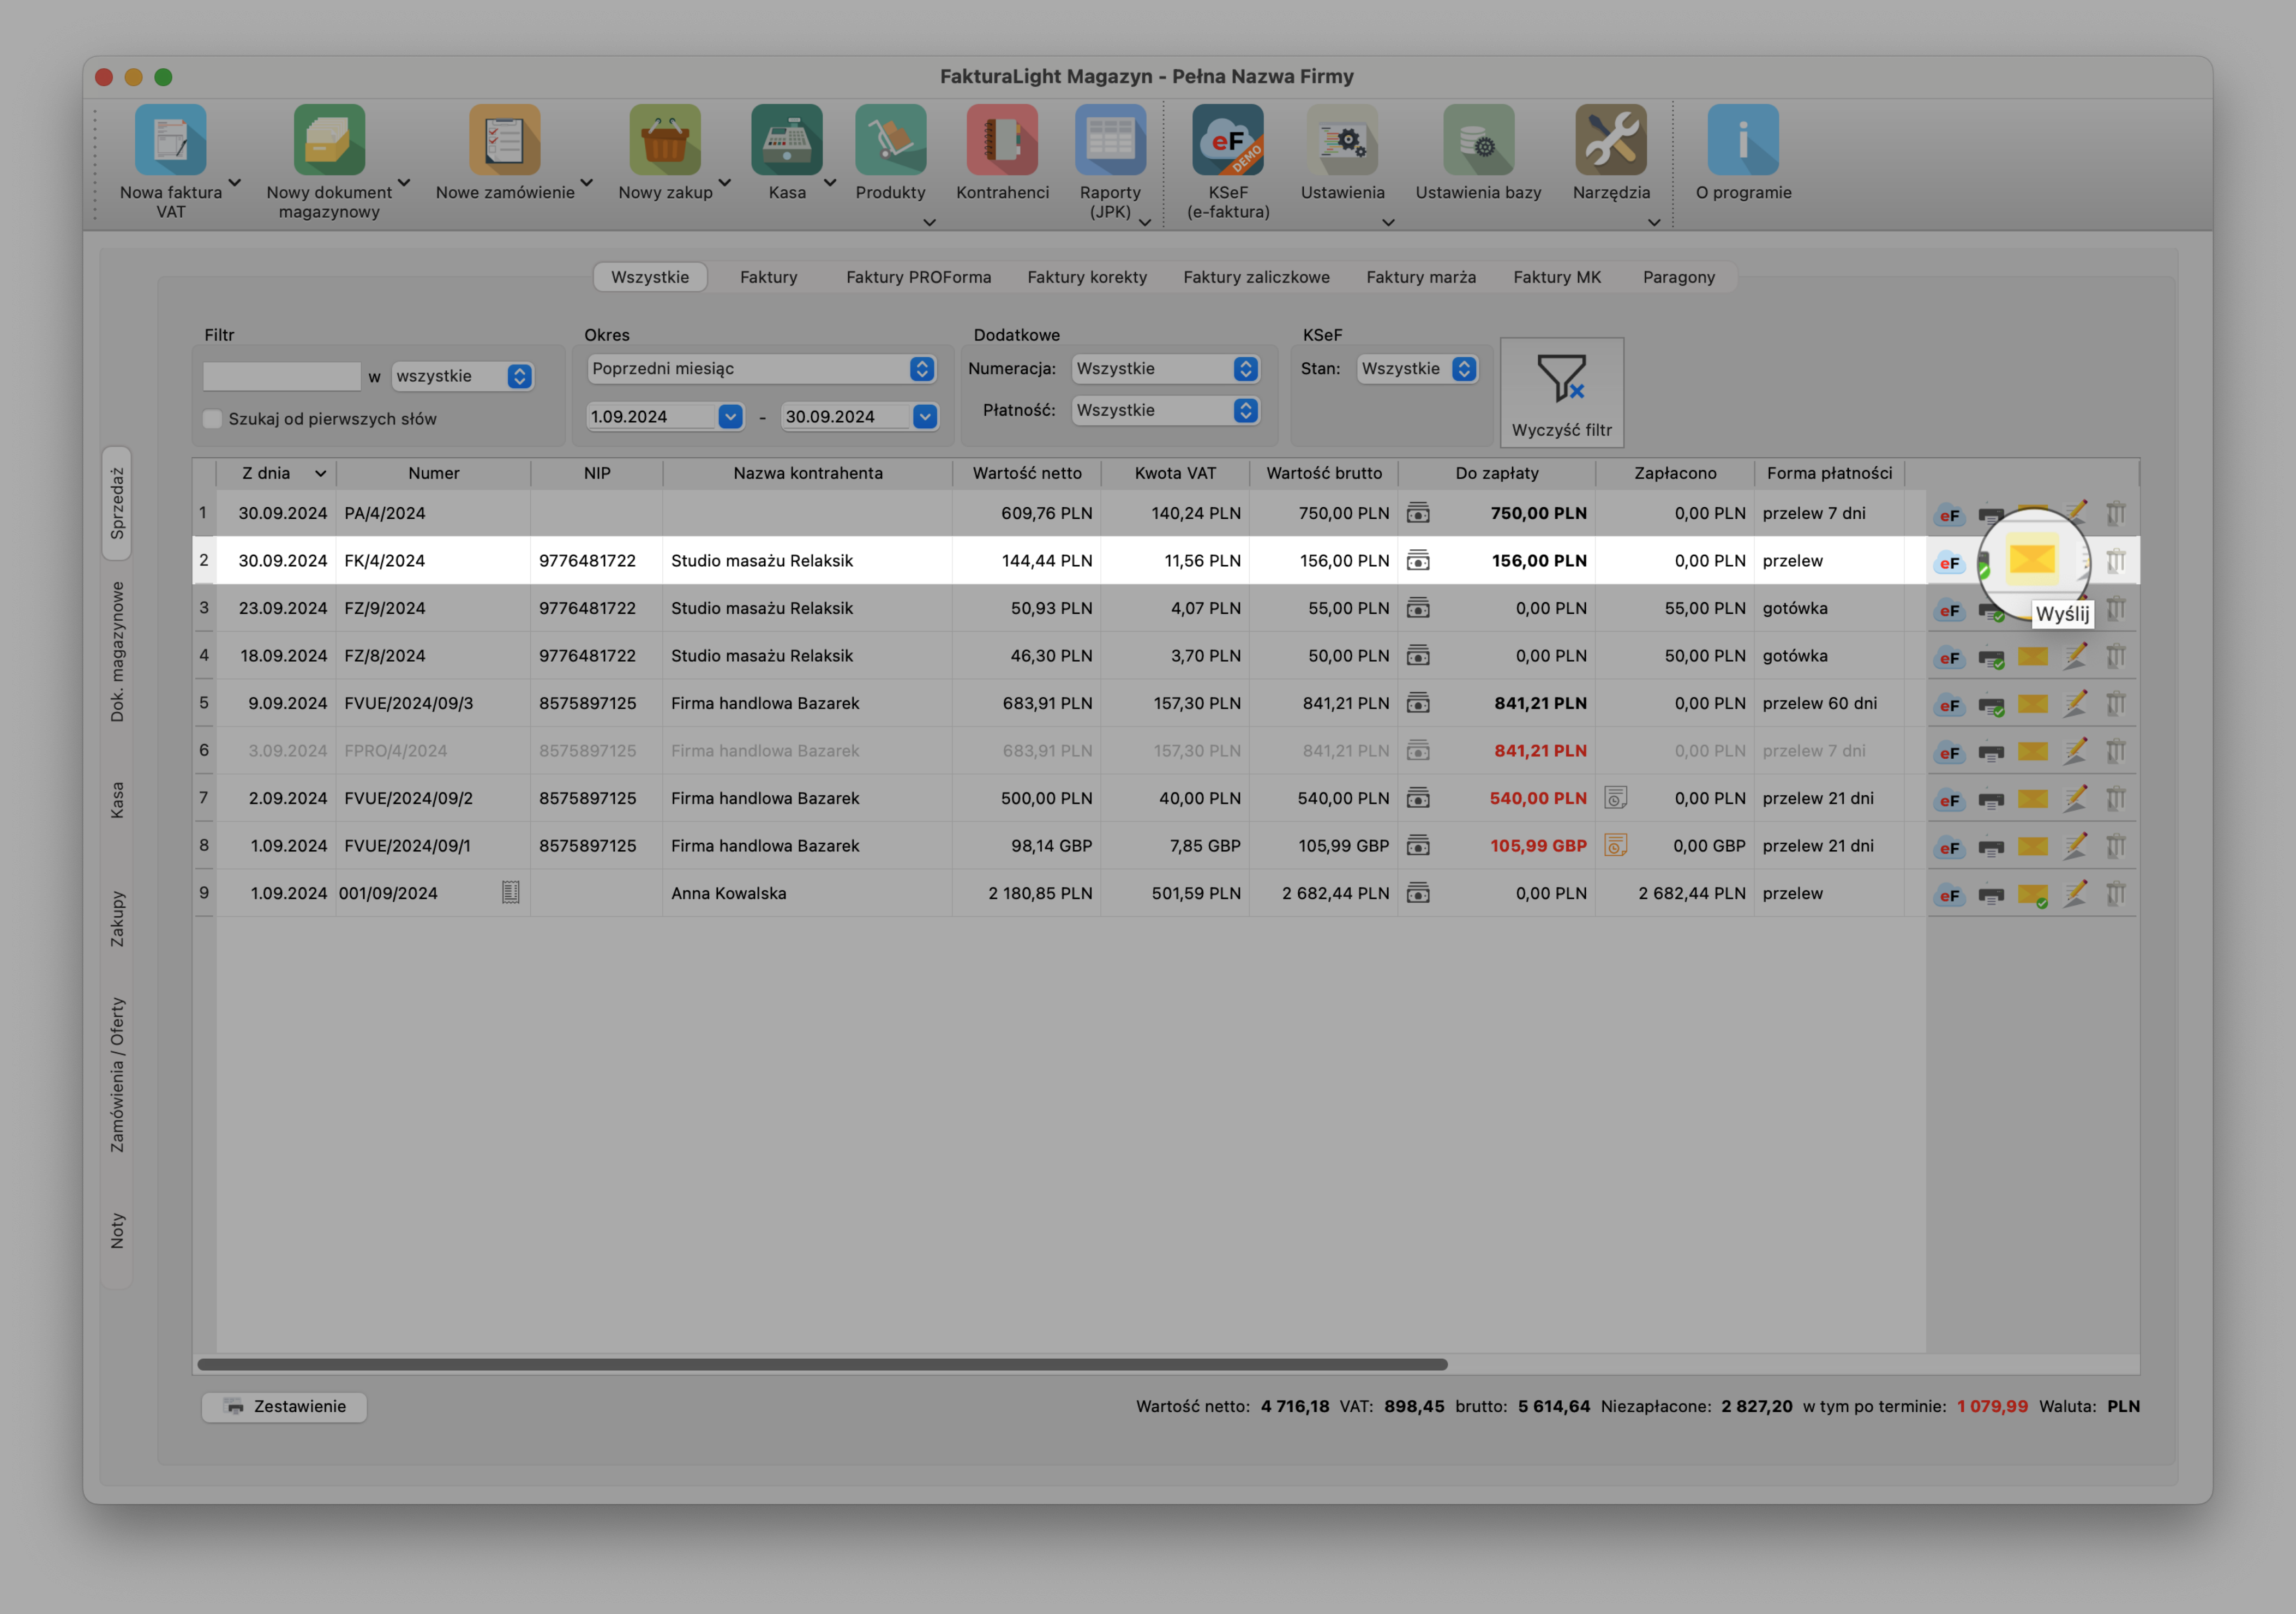Open the Kontrahenci notebook icon

[x=1002, y=140]
